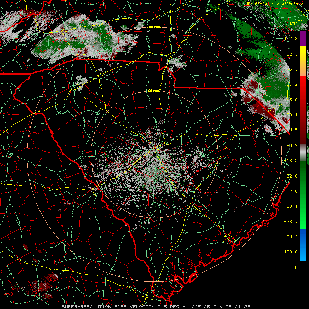Select the [KT] units label
The height and width of the screenshot is (309, 309).
(293, 24)
